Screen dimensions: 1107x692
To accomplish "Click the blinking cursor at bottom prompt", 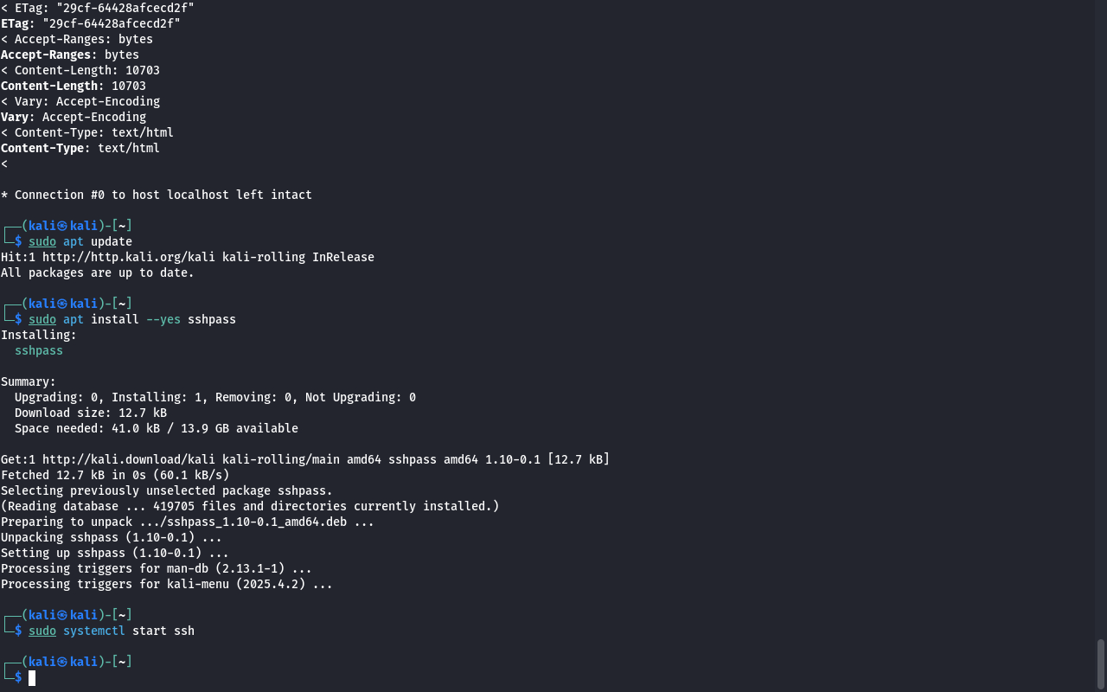I will point(32,677).
